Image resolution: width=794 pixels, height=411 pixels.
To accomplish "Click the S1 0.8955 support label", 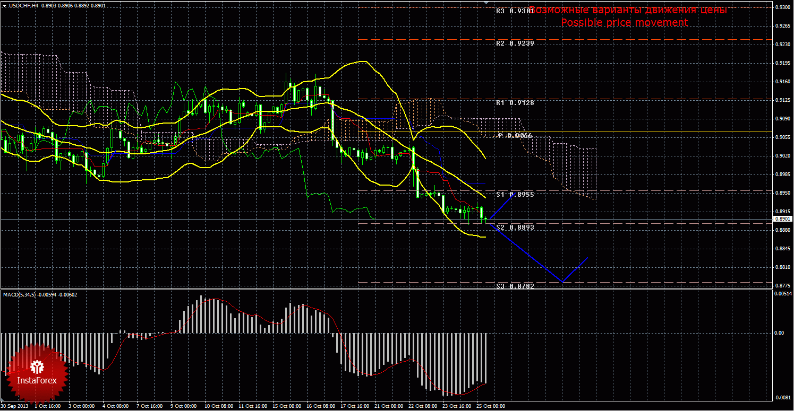I will pos(515,195).
